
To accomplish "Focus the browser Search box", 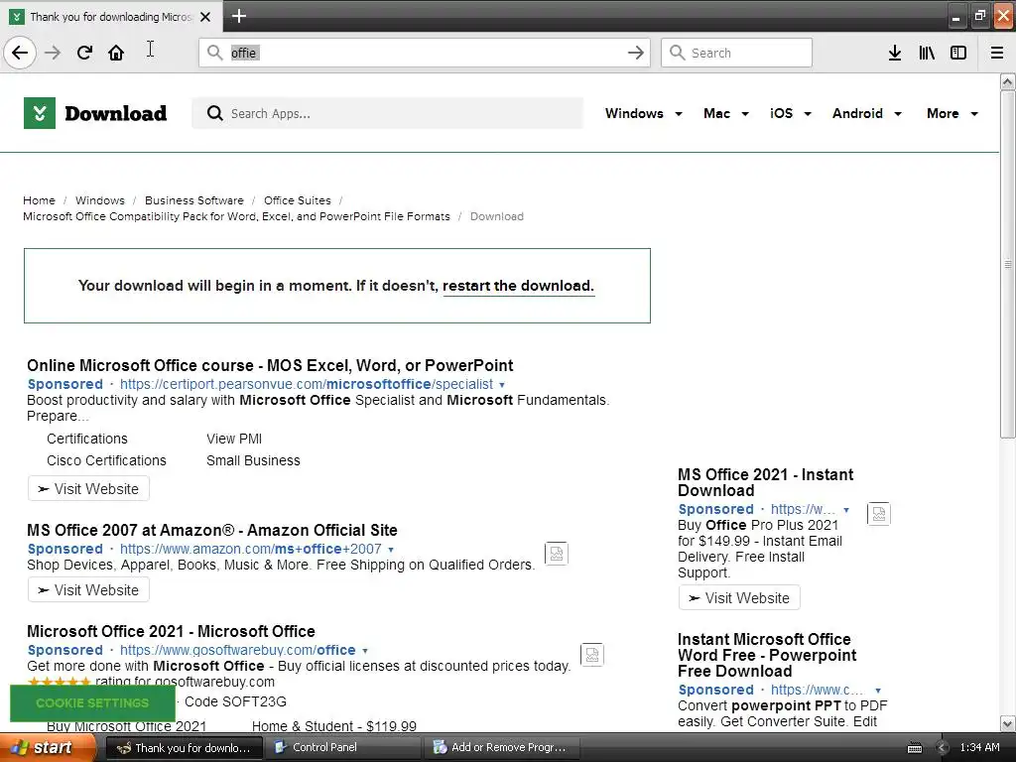I will [737, 53].
